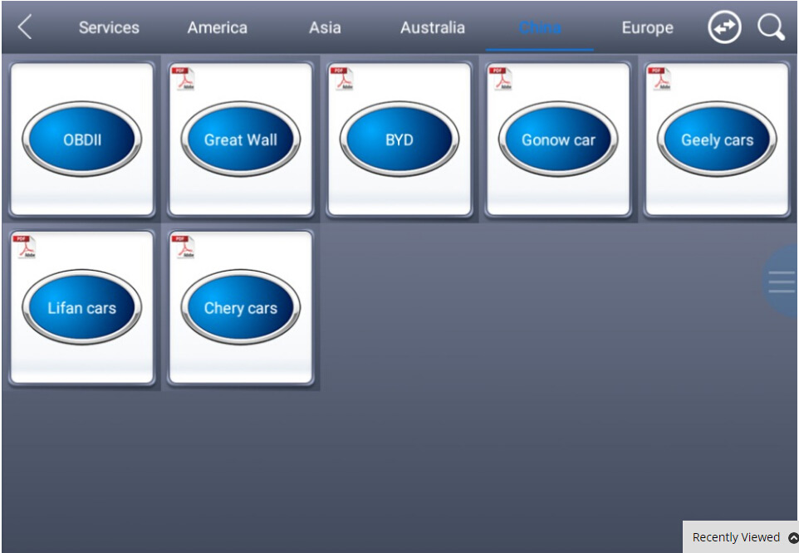Switch to the Europe tab
This screenshot has height=553, width=799.
[647, 27]
